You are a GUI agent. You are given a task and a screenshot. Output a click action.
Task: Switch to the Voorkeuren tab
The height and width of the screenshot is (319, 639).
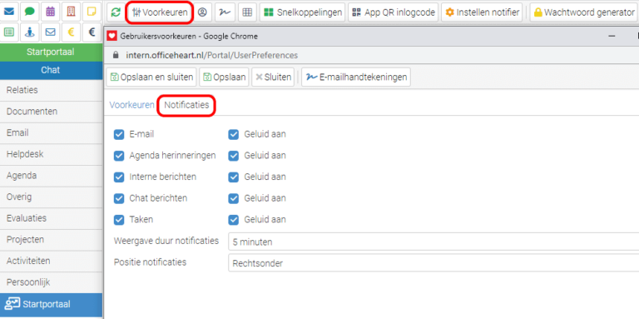[x=131, y=105]
